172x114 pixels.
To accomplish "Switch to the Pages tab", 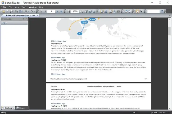I will click(x=21, y=108).
